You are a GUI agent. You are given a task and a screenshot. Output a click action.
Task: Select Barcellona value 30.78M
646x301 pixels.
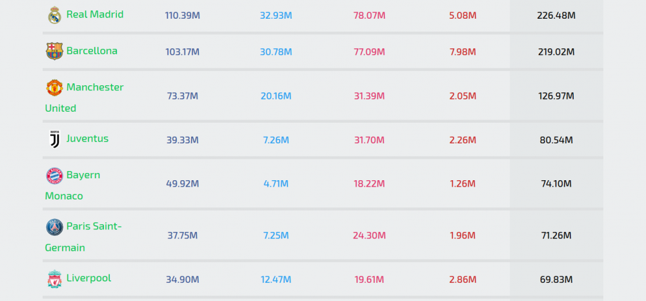[276, 52]
